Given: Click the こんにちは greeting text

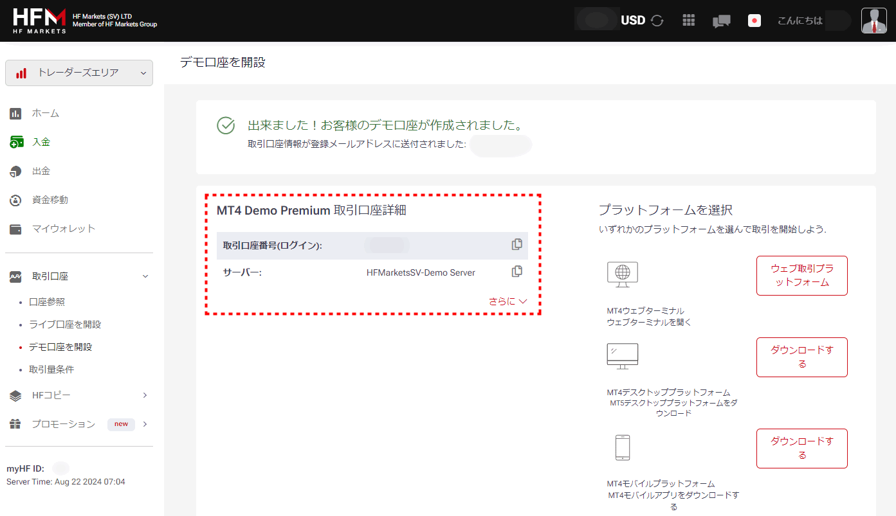Looking at the screenshot, I should coord(800,21).
